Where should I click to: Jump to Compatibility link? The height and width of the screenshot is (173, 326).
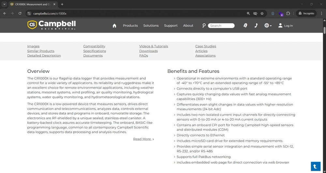tap(94, 46)
